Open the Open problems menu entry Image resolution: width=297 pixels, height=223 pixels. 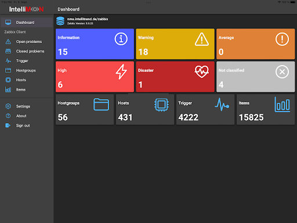coord(29,42)
